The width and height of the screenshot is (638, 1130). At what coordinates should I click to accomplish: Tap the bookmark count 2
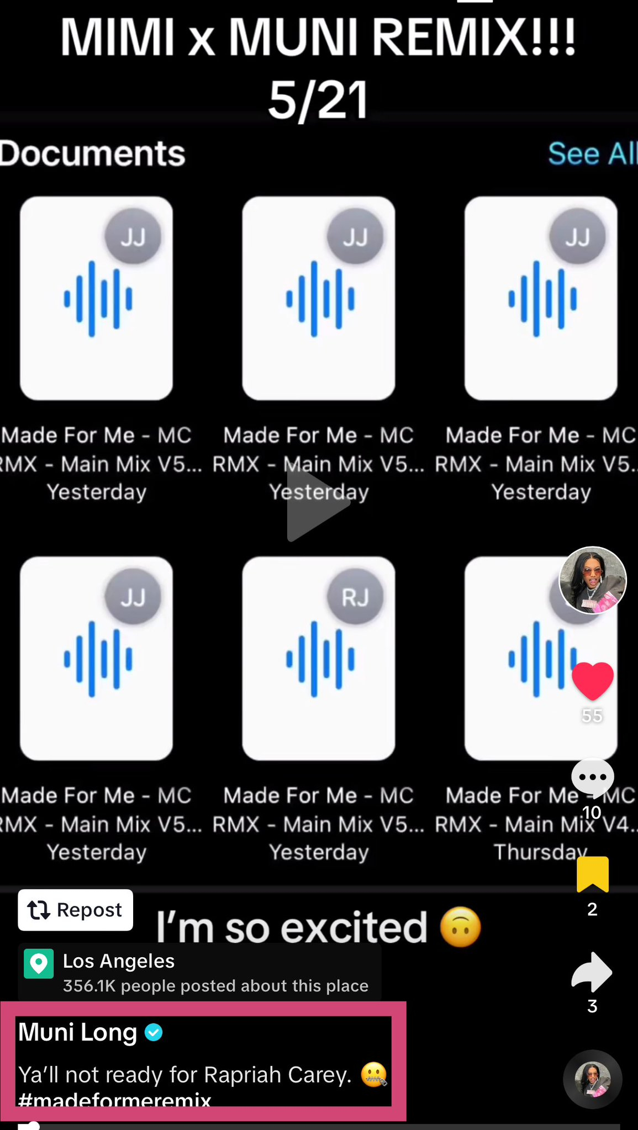(592, 909)
